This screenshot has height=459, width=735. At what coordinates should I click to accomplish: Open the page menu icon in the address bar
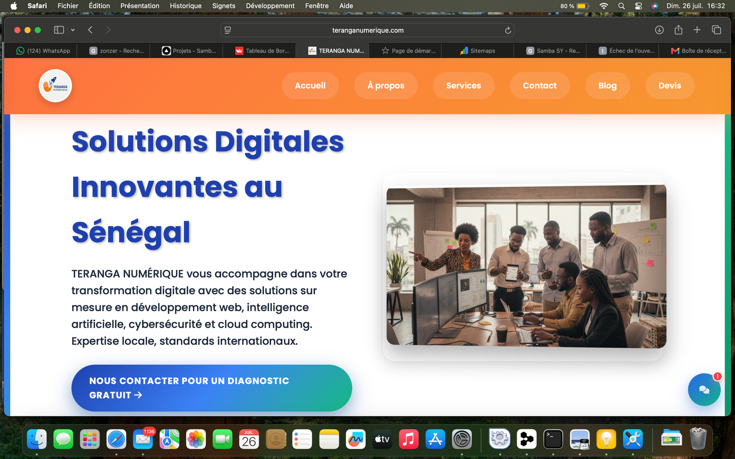[x=227, y=30]
